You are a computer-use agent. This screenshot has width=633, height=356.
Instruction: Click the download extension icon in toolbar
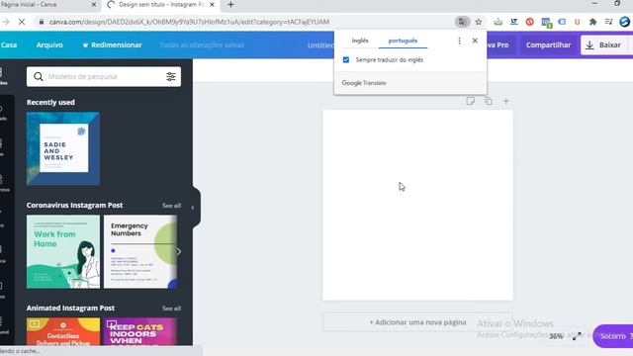pyautogui.click(x=498, y=22)
